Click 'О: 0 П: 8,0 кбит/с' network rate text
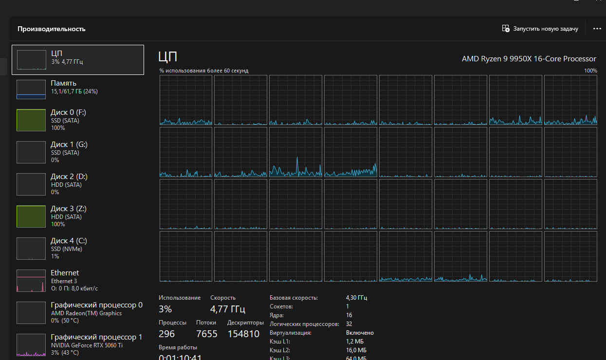606x360 pixels. click(74, 288)
